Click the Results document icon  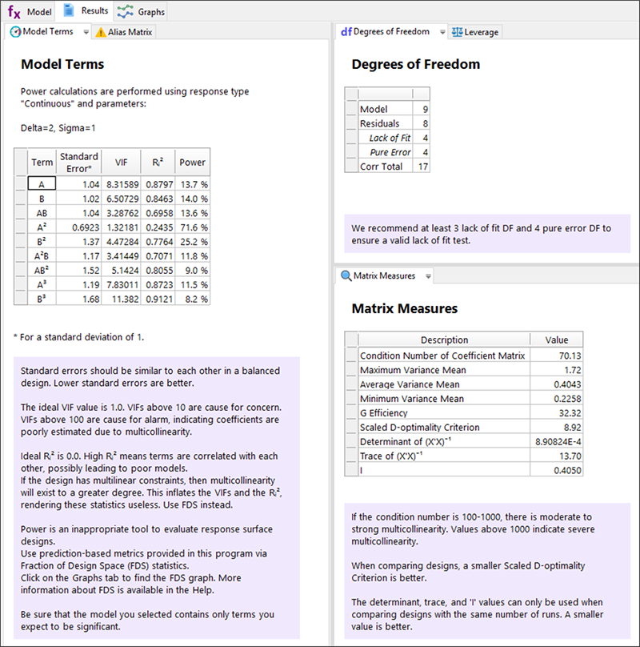(70, 11)
